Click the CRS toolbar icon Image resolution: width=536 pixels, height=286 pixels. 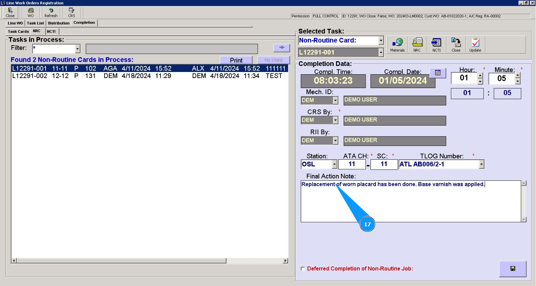[x=71, y=13]
